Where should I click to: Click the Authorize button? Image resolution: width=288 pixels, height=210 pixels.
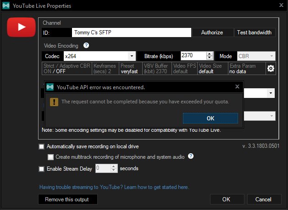coord(212,32)
